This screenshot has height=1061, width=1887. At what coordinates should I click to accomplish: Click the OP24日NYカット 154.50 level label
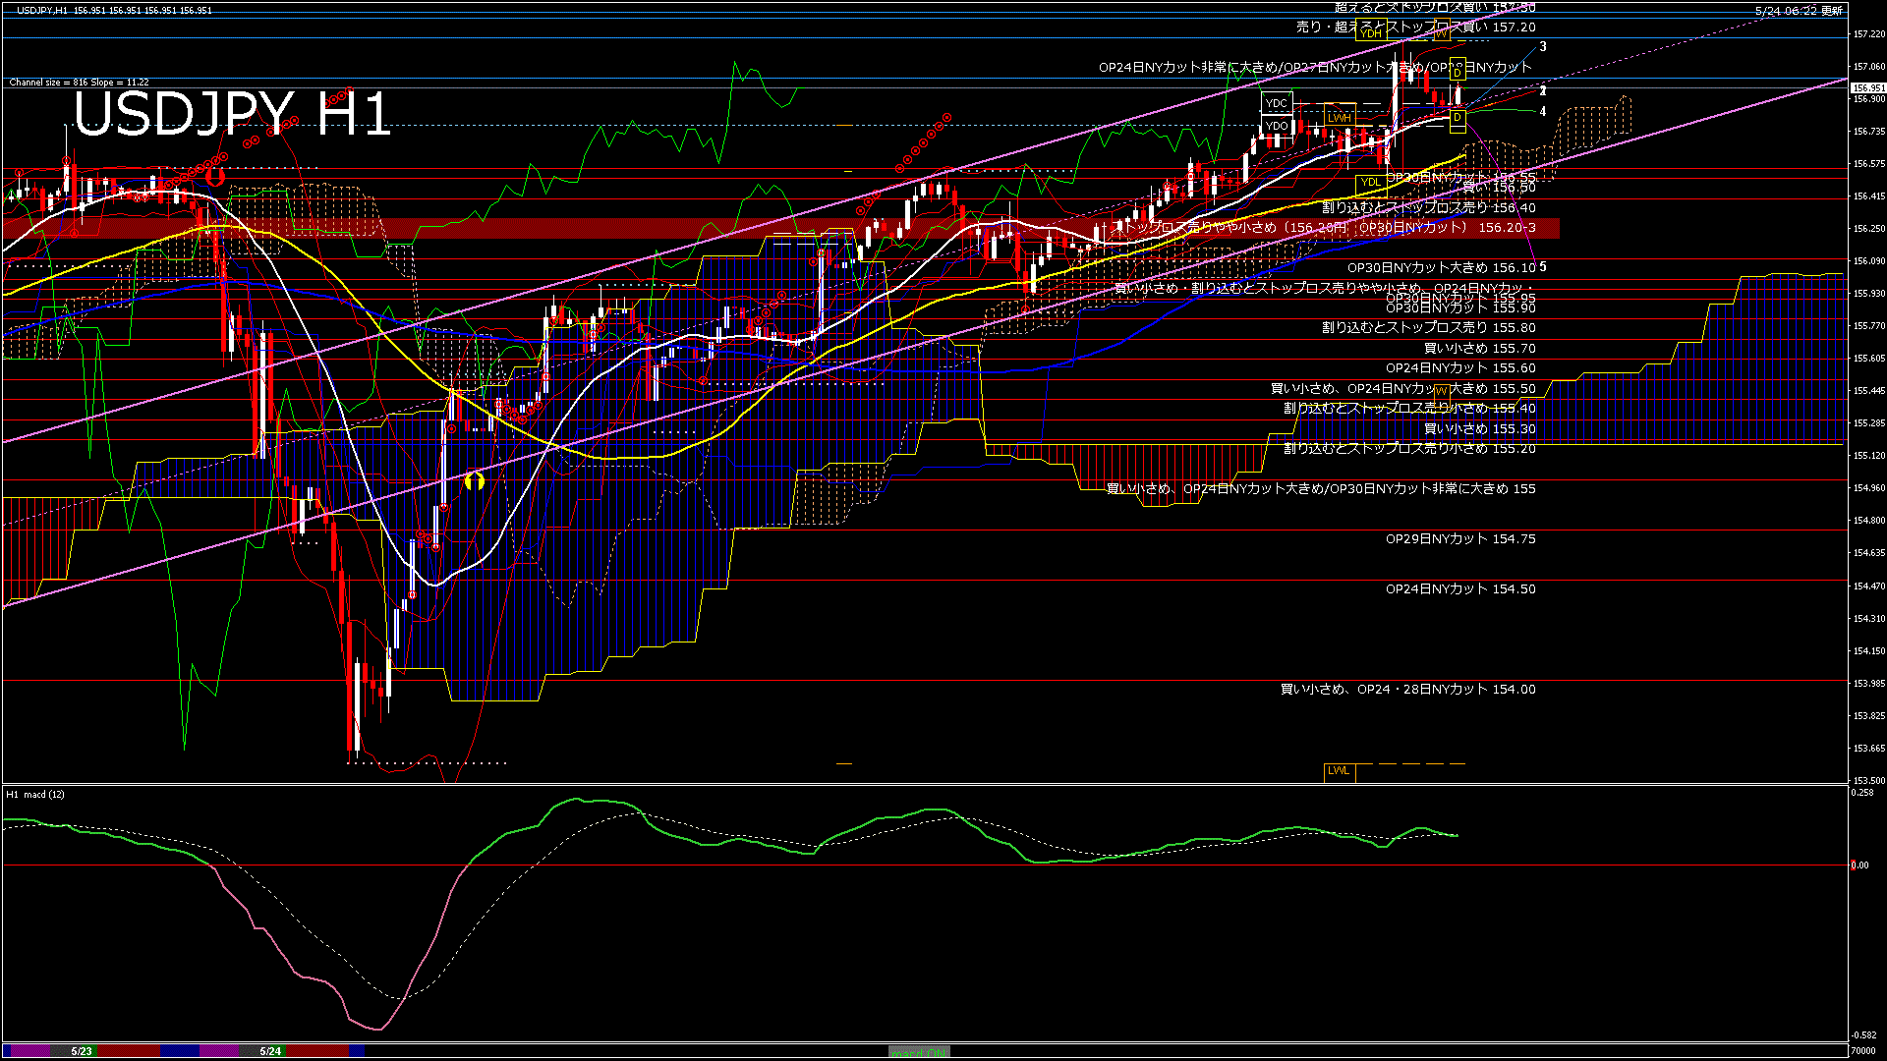[x=1459, y=588]
